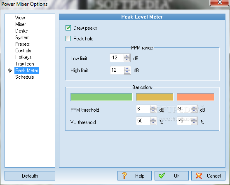Lower the 75% VU threshold
230x185 pixels.
(x=194, y=123)
